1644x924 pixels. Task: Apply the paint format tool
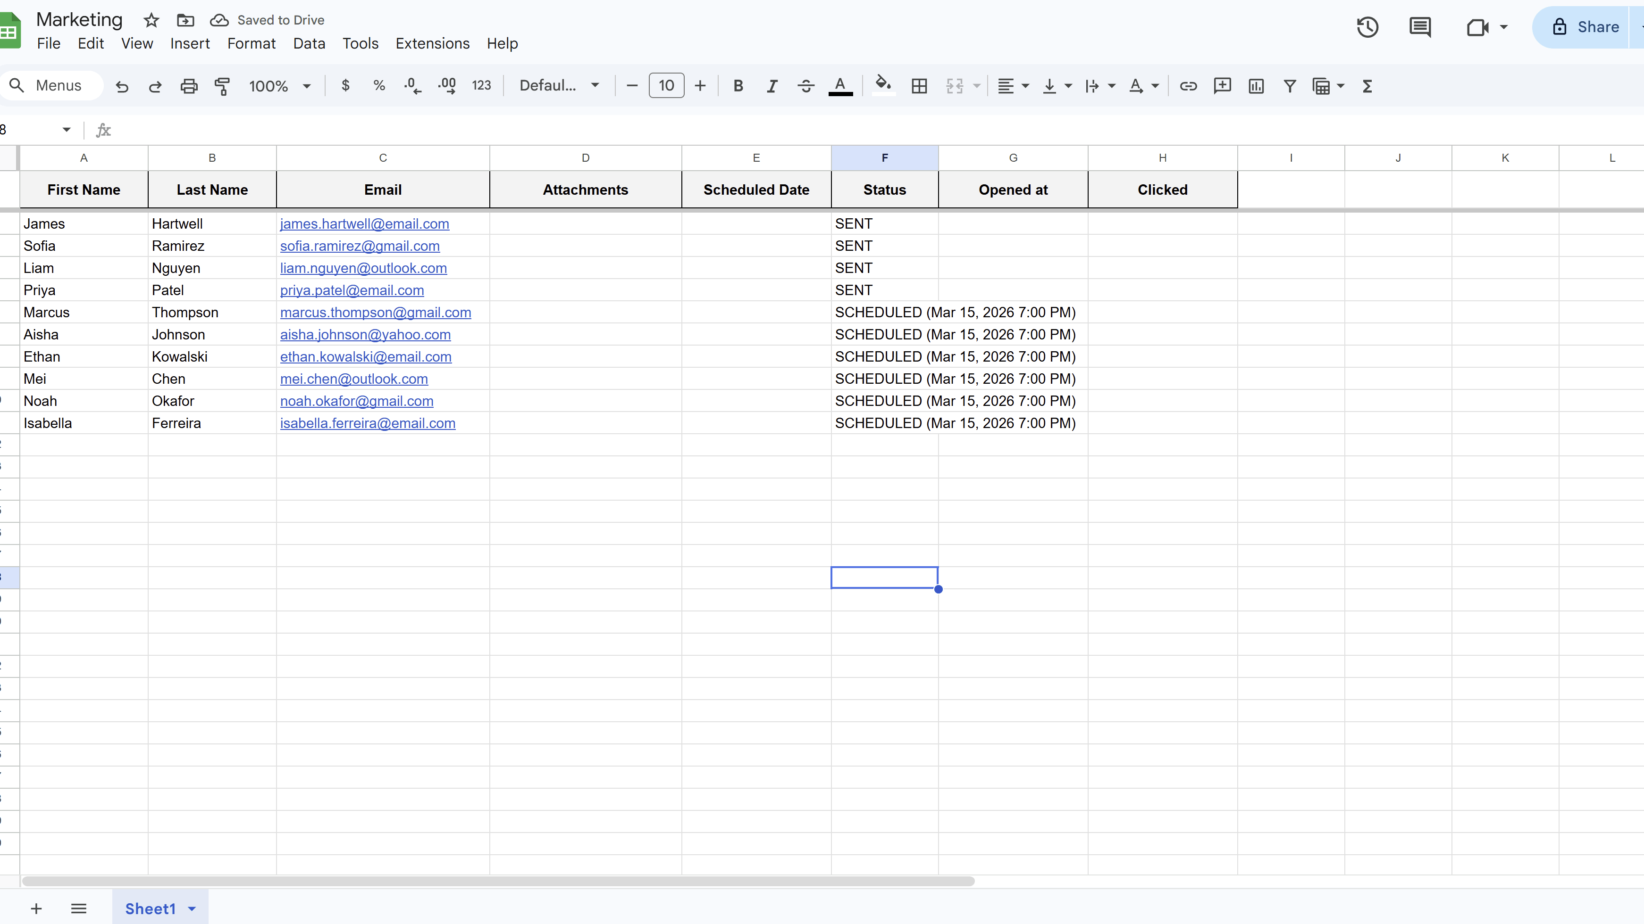221,85
